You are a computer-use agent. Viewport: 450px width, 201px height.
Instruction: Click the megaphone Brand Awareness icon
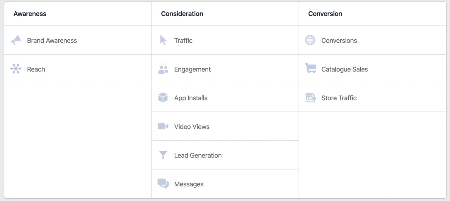point(16,40)
